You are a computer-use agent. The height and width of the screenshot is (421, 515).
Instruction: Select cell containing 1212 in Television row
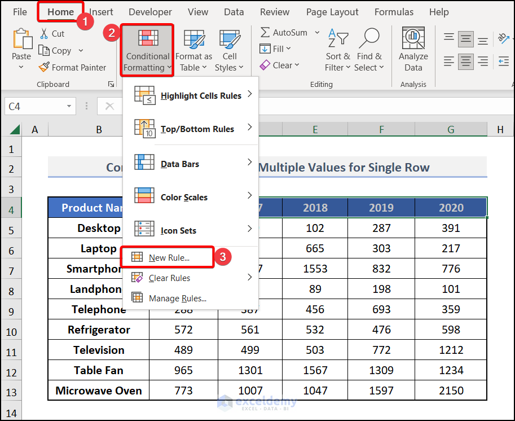[451, 350]
